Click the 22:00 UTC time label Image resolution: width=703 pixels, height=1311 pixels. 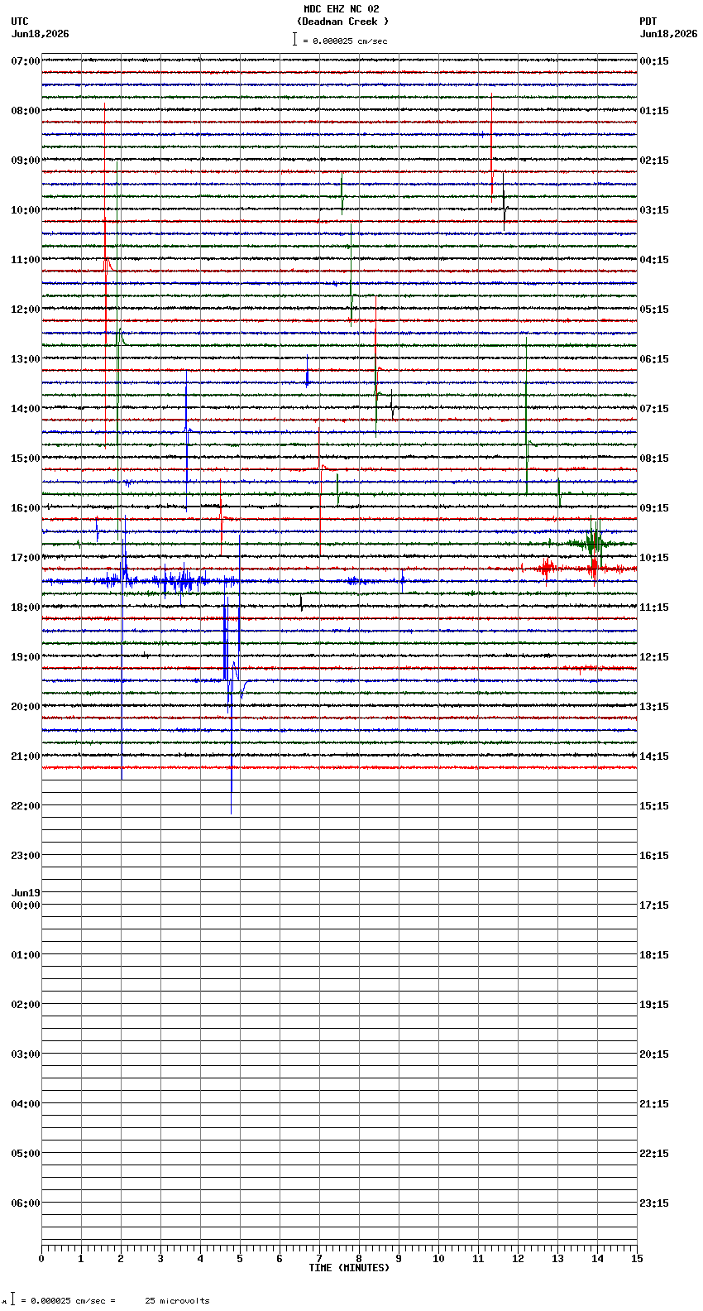26,806
